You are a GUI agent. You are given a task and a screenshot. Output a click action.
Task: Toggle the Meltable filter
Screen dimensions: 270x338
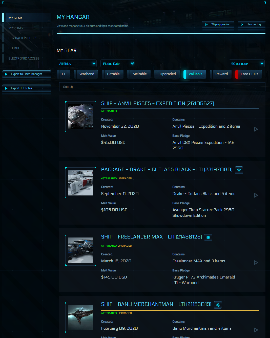coord(139,74)
